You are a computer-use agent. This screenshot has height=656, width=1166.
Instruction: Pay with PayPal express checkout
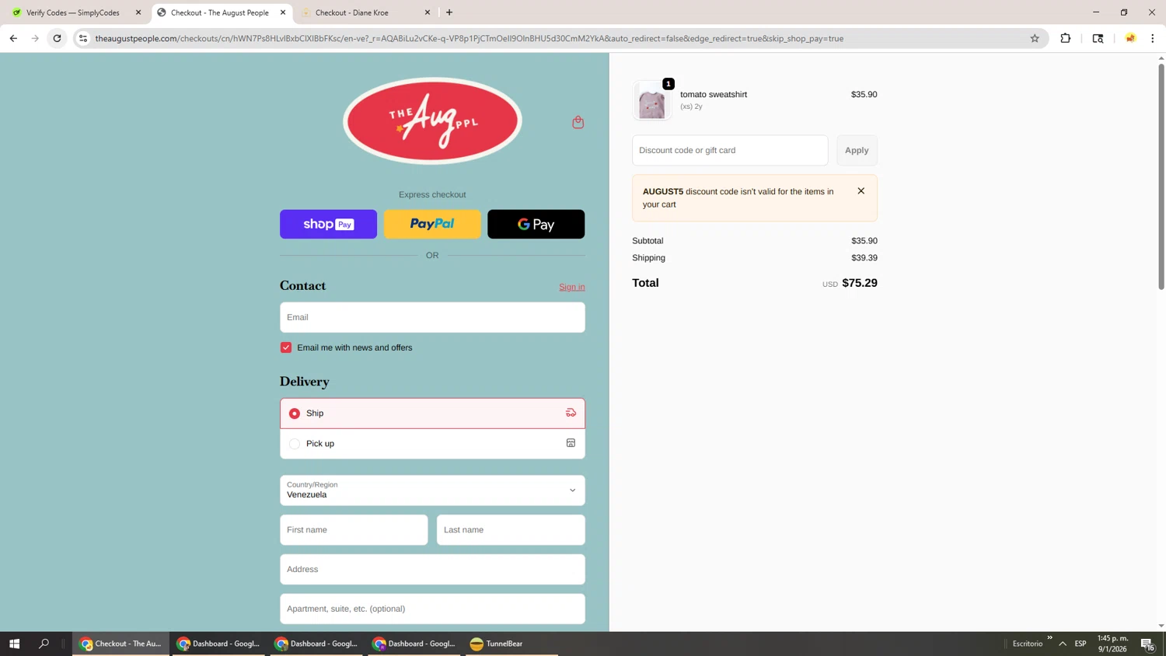pyautogui.click(x=432, y=224)
